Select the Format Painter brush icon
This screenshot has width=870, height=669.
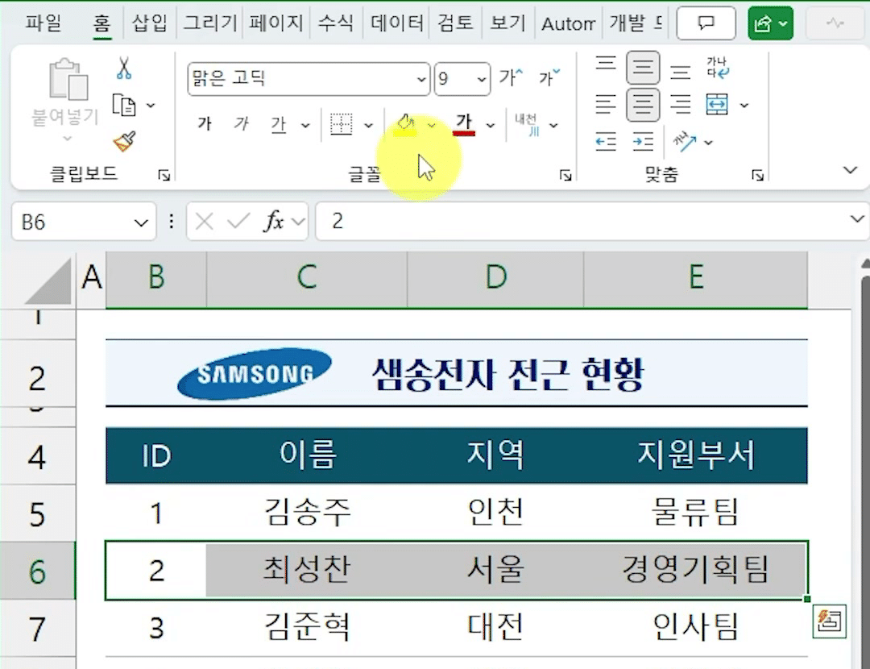124,141
